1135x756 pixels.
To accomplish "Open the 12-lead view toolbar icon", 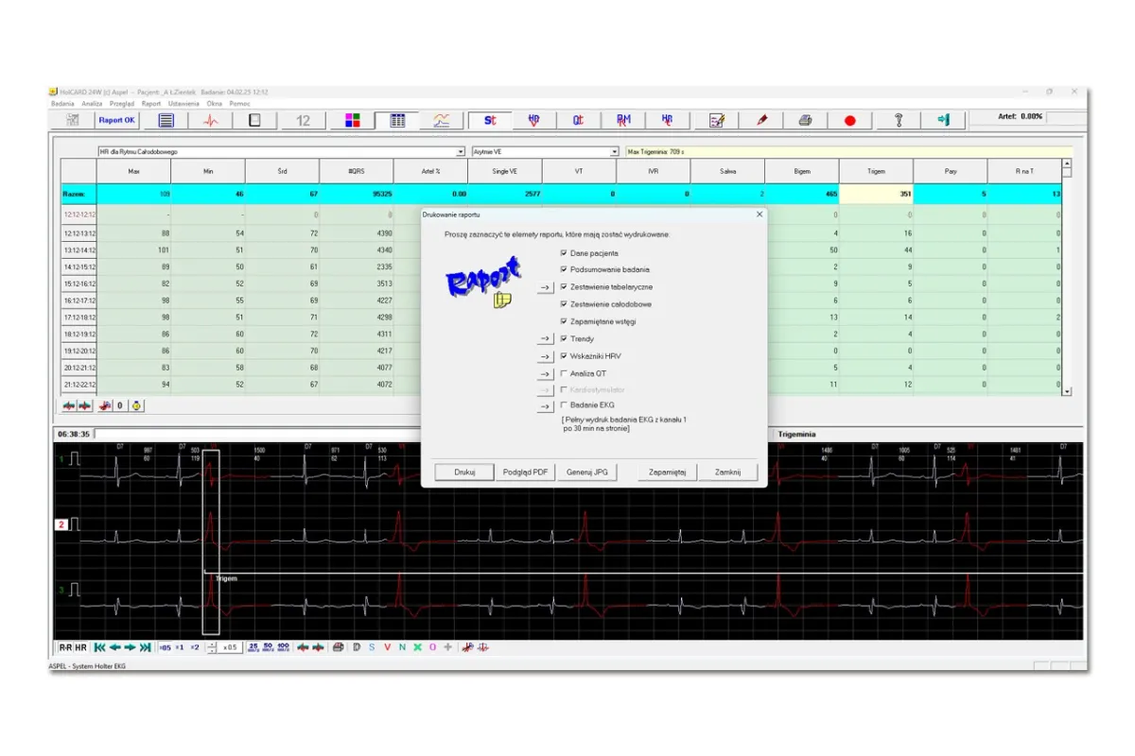I will point(303,120).
